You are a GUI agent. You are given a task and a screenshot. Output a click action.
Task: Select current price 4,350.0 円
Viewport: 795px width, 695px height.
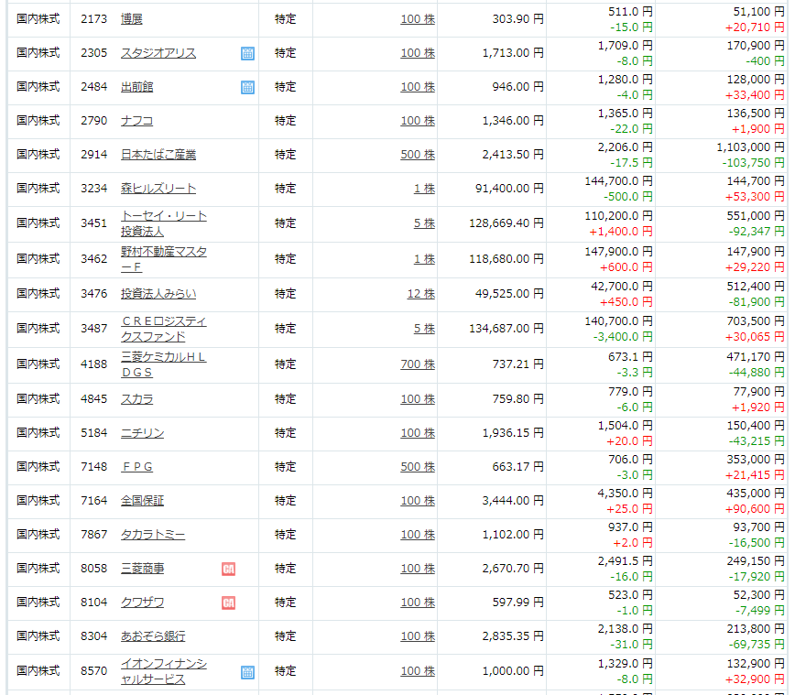[626, 494]
